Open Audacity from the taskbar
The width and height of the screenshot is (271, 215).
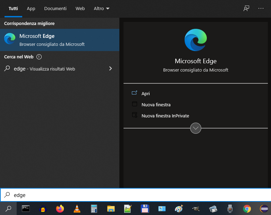pyautogui.click(x=43, y=209)
